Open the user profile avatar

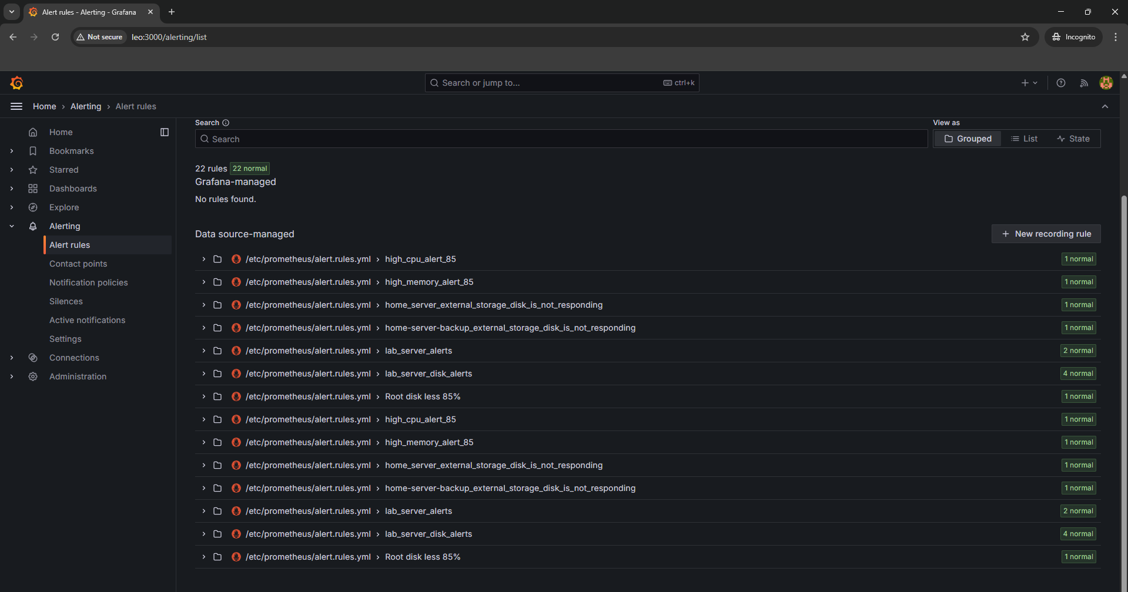(x=1106, y=83)
